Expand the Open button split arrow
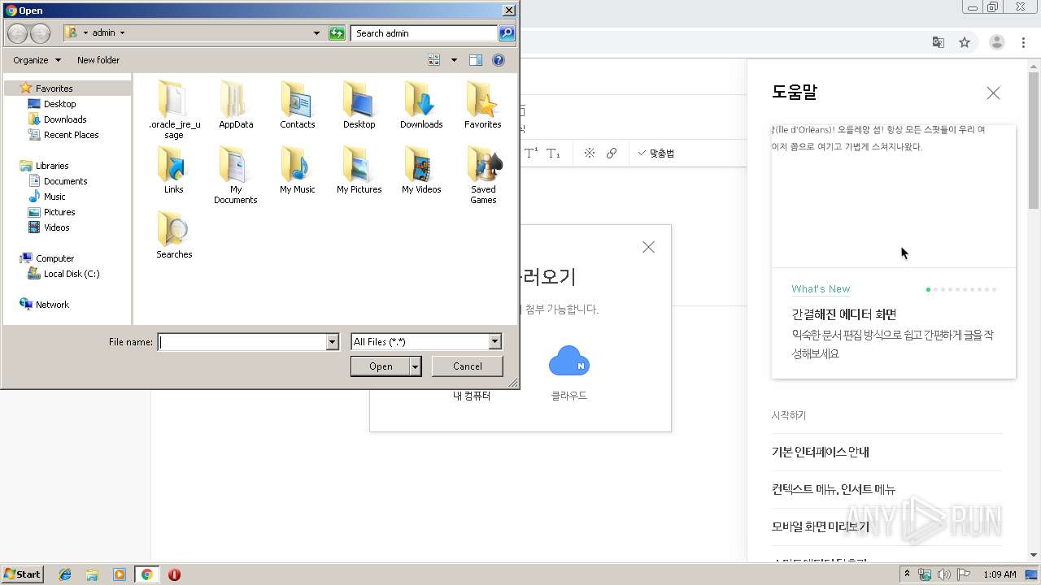Viewport: 1041px width, 585px height. click(x=416, y=366)
